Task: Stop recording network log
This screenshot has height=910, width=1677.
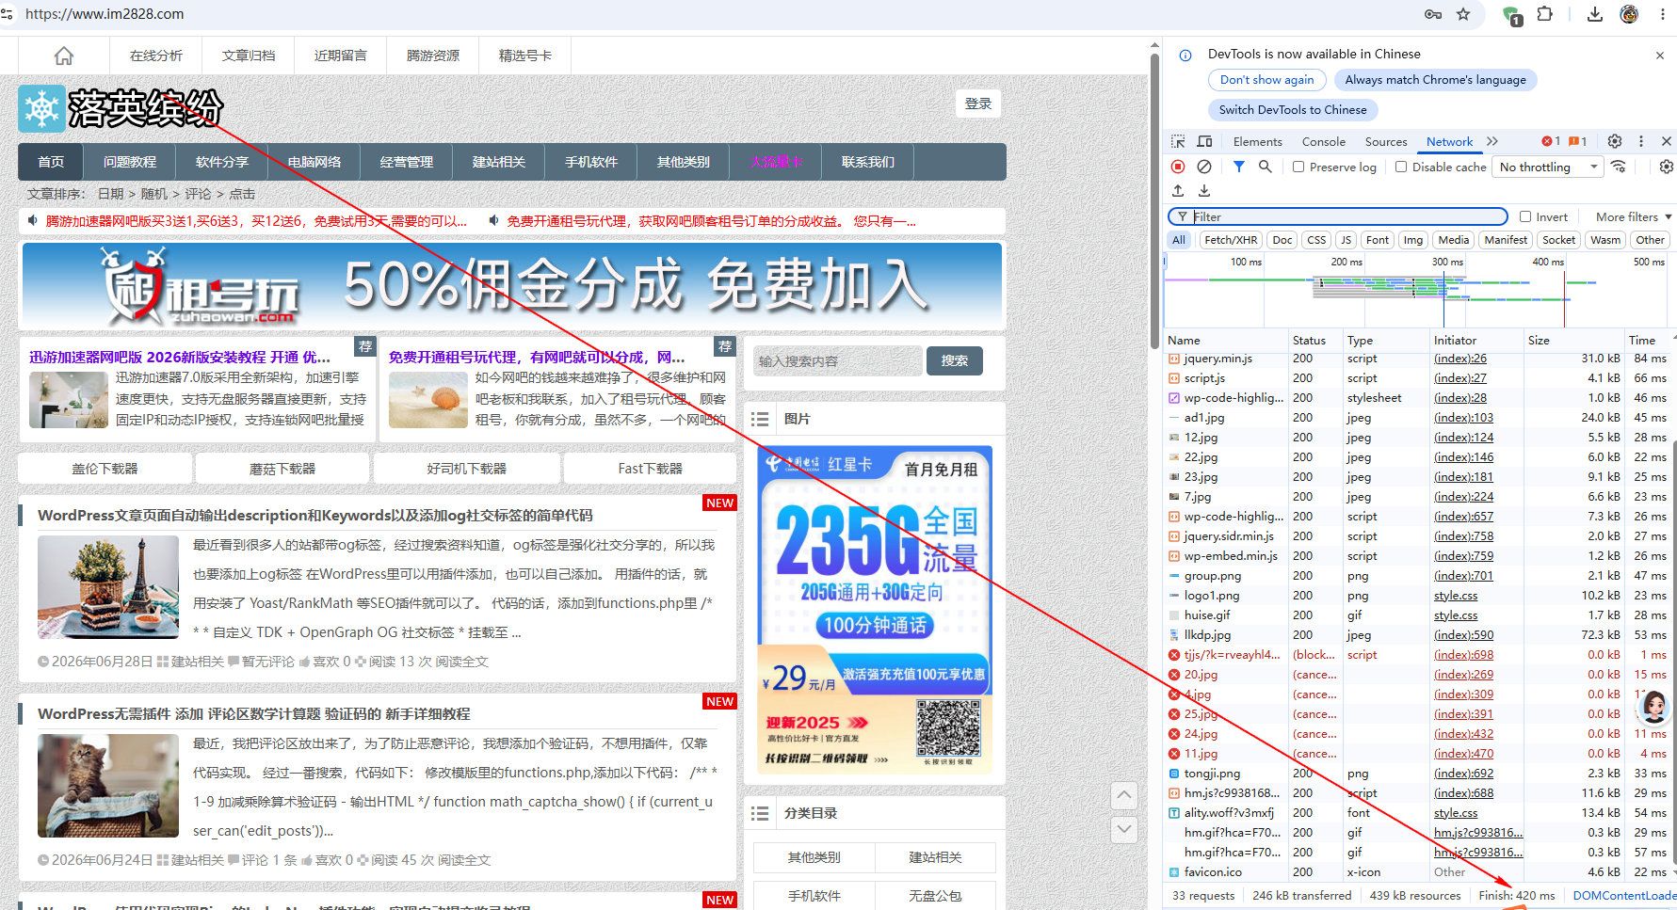Action: coord(1178,167)
